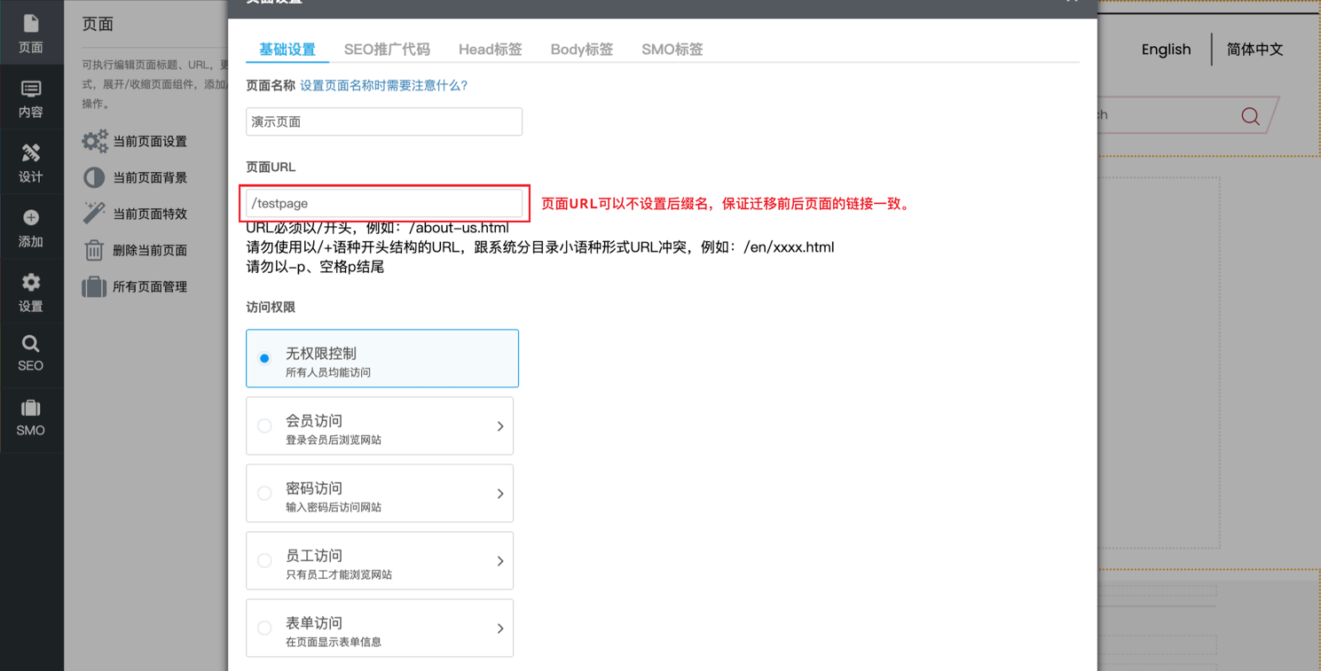
Task: Open the 设计 design tools
Action: click(31, 162)
